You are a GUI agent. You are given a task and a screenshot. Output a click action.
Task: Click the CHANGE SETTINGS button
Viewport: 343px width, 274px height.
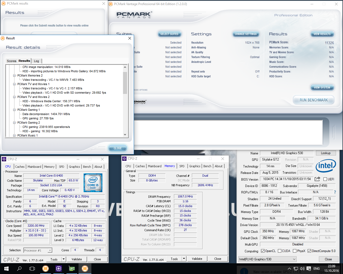click(x=246, y=34)
